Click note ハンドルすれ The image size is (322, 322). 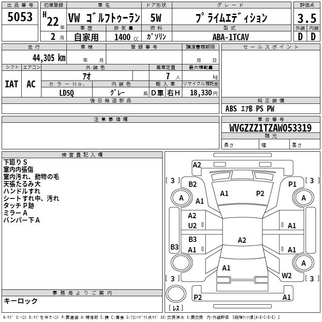22,191
